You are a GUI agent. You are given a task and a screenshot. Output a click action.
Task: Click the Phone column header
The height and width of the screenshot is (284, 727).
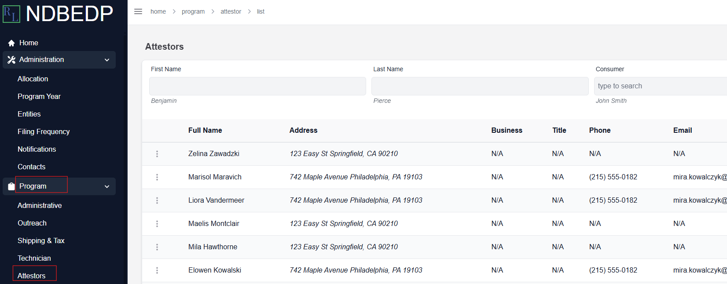600,131
